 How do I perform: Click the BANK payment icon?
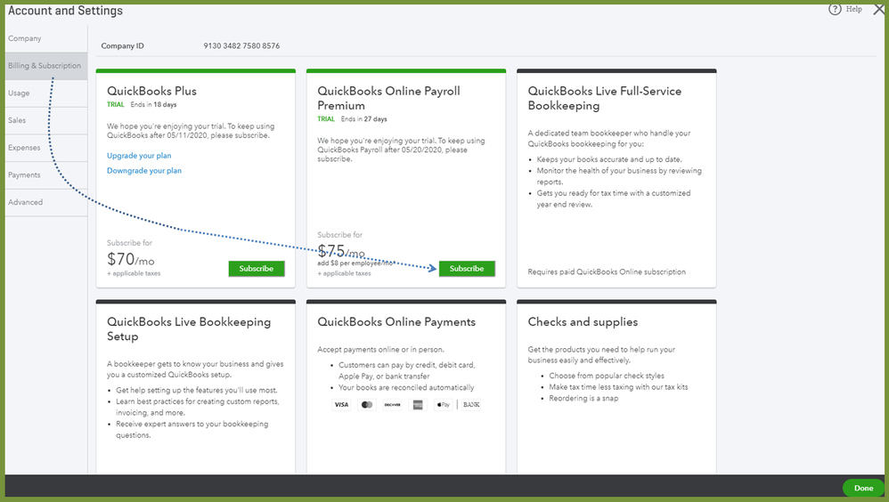(x=471, y=405)
